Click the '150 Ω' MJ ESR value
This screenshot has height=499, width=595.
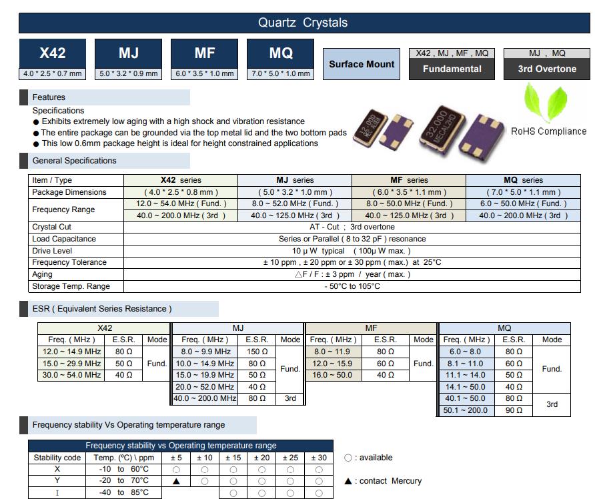pos(257,352)
